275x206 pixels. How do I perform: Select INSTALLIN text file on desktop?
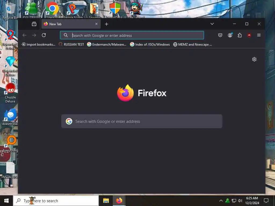[x=10, y=170]
